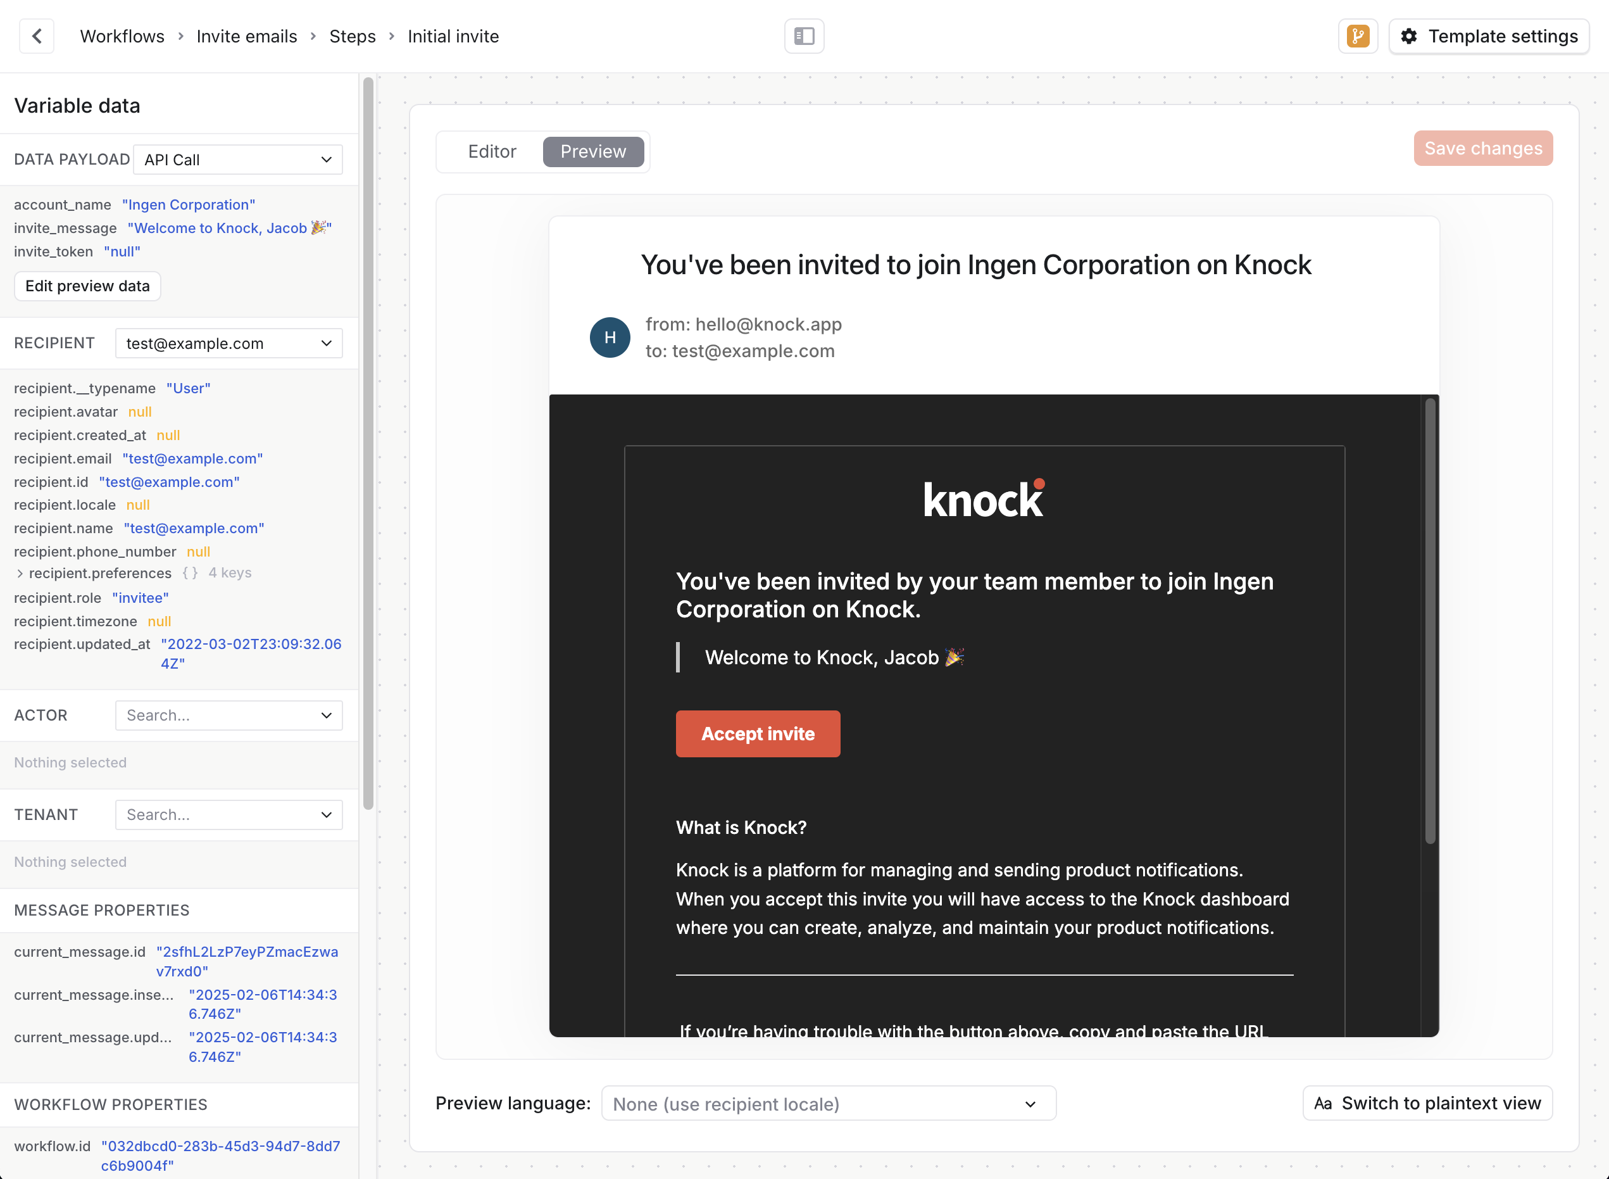Click Accept invite in the email preview
Viewport: 1609px width, 1179px height.
(758, 734)
